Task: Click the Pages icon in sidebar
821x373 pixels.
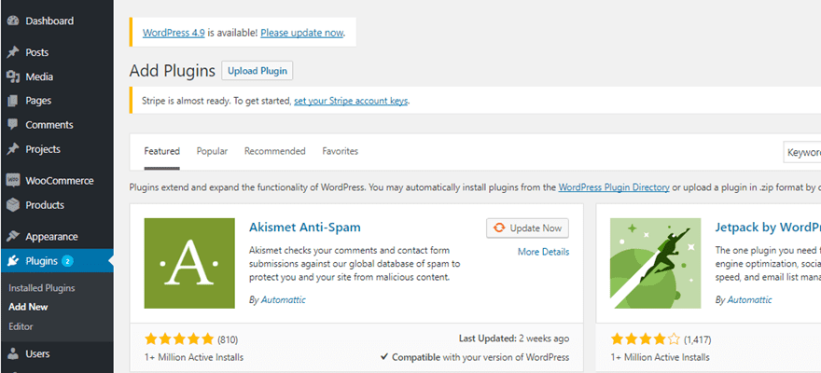Action: (x=13, y=101)
